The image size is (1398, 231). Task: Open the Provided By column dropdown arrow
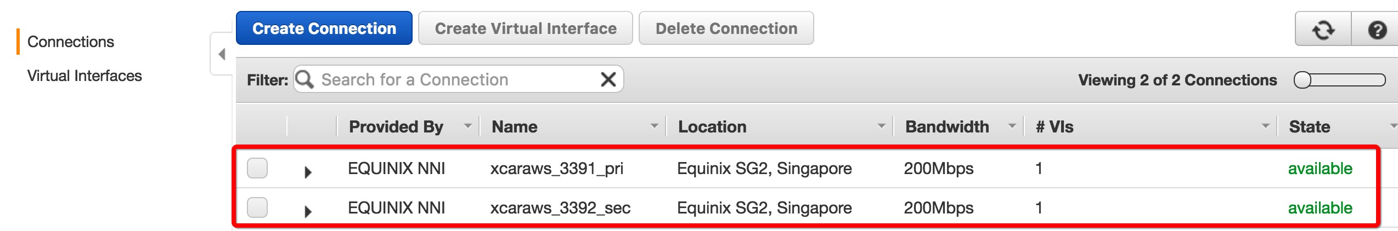(467, 126)
